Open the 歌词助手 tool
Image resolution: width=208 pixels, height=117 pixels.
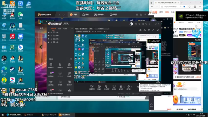pyautogui.click(x=69, y=83)
